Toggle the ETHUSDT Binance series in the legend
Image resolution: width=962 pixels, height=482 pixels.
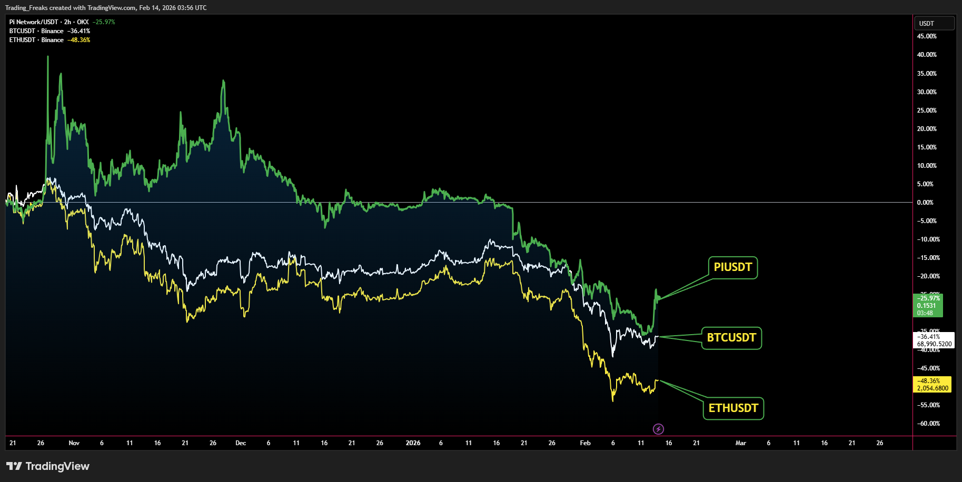[37, 39]
